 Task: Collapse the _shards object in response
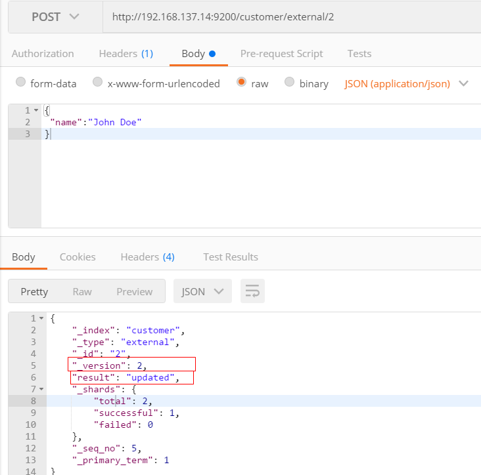[42, 389]
